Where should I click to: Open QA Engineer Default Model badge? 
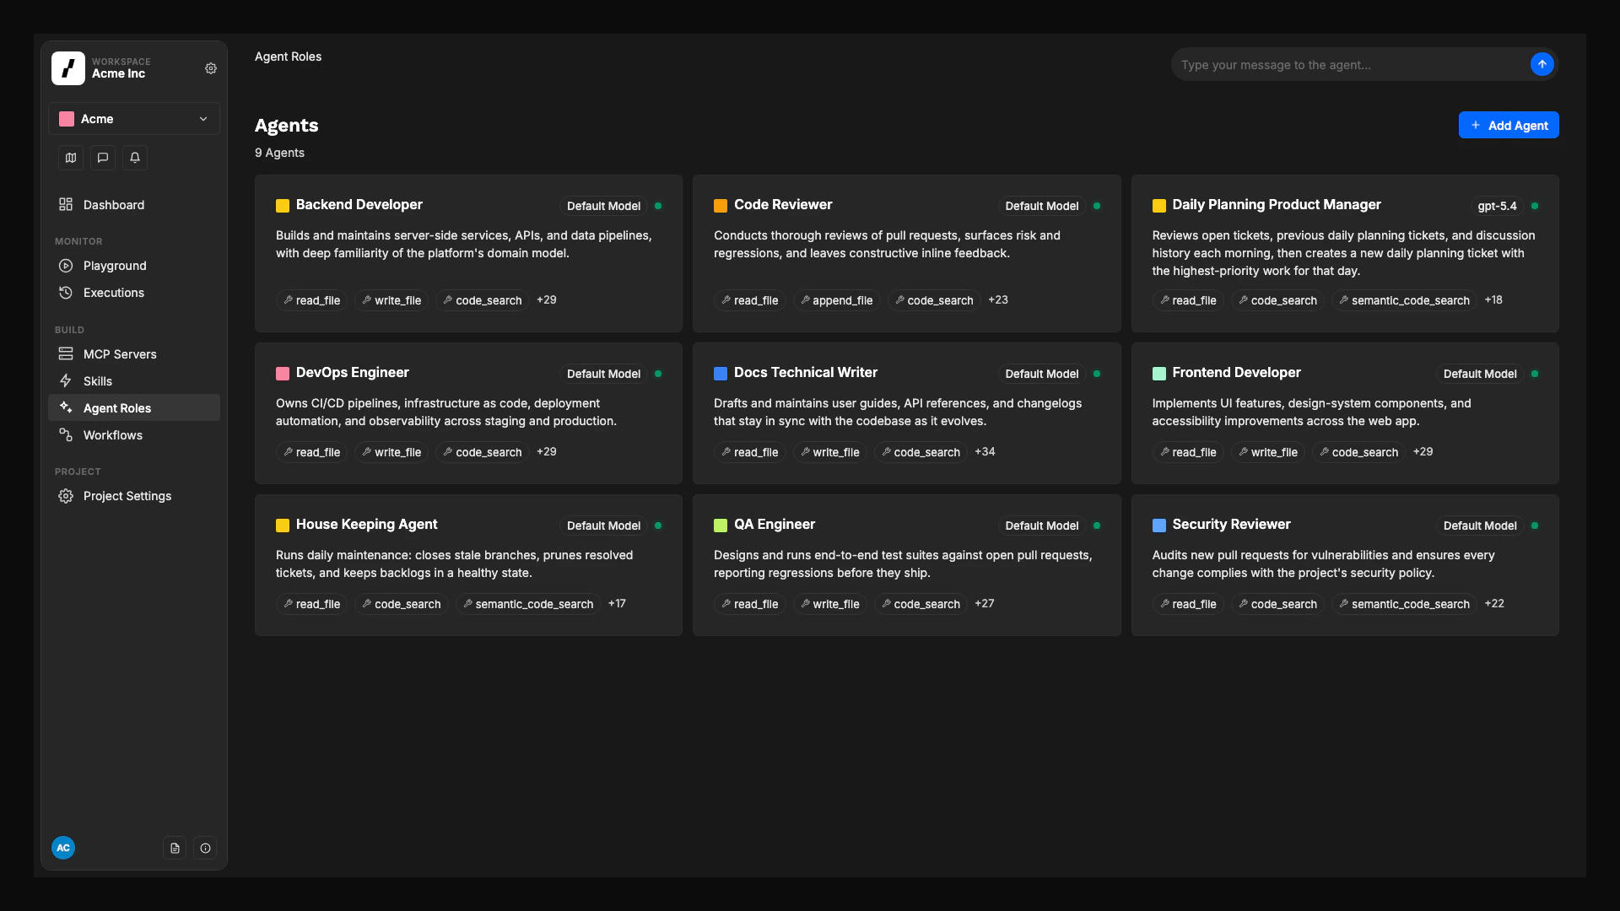1041,526
